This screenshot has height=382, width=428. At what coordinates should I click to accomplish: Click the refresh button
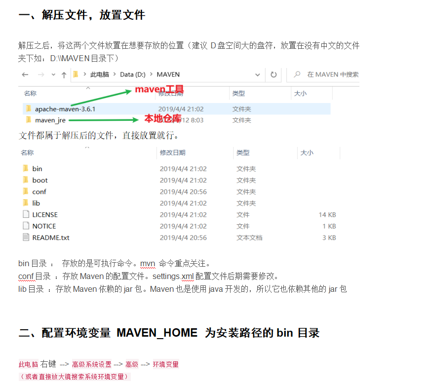point(273,74)
